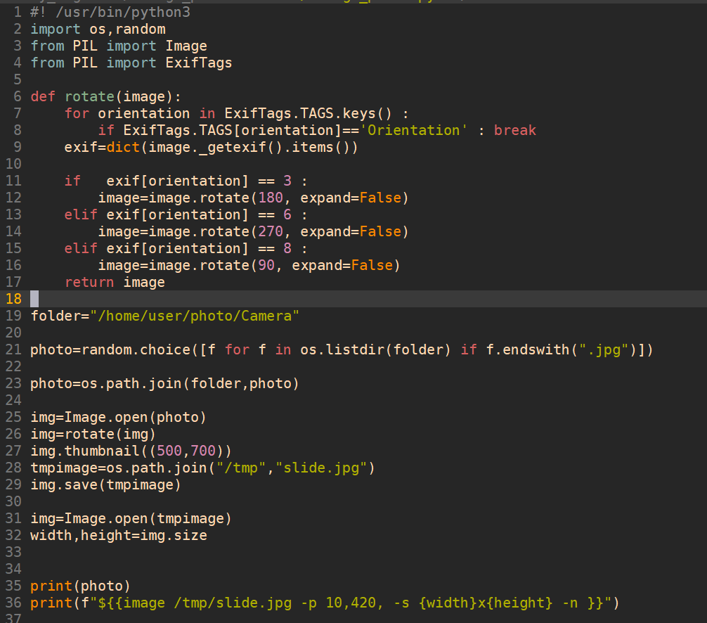The width and height of the screenshot is (707, 623).
Task: Click the 'rotate' function name in def
Action: 89,96
